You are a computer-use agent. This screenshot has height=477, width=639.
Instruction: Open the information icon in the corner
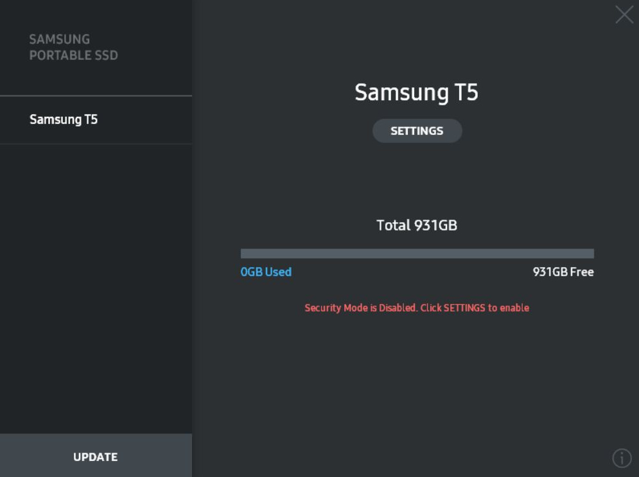tap(622, 458)
